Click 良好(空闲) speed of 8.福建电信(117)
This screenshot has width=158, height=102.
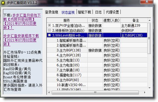[112, 75]
